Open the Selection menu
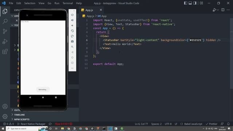 coord(30,3)
